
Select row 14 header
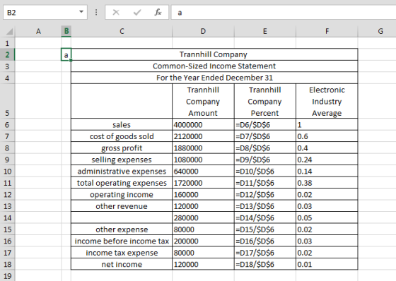tap(7, 217)
